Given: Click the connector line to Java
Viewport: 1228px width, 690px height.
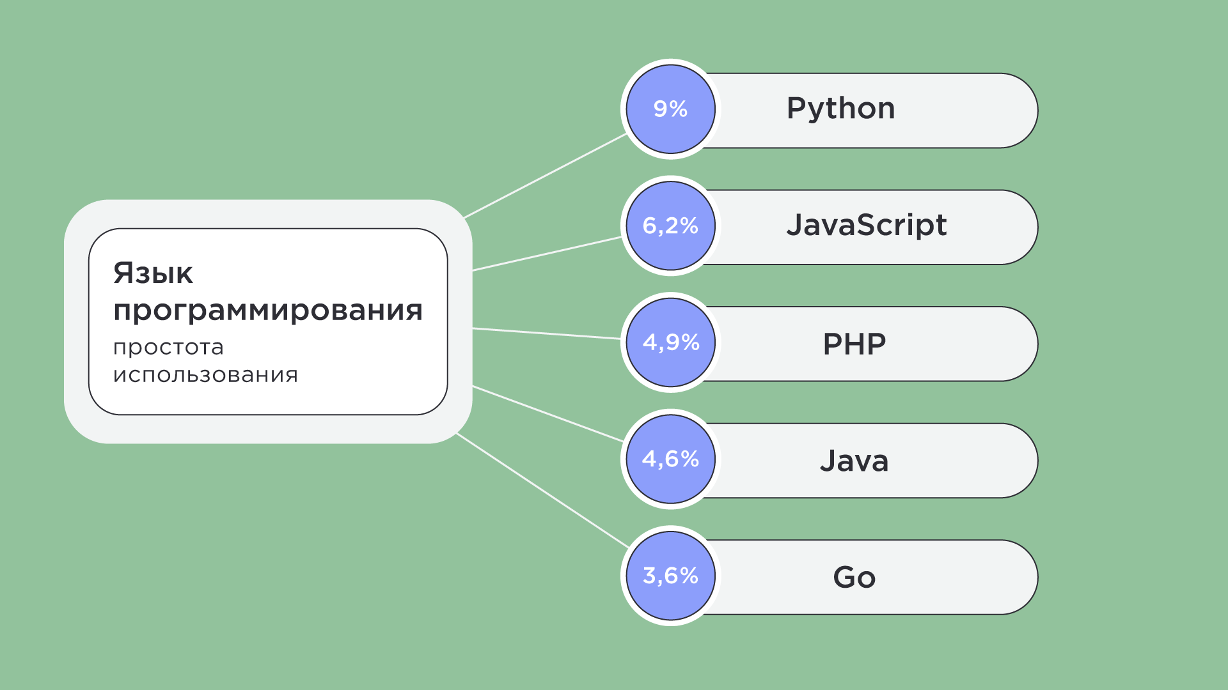Looking at the screenshot, I should pos(547,413).
